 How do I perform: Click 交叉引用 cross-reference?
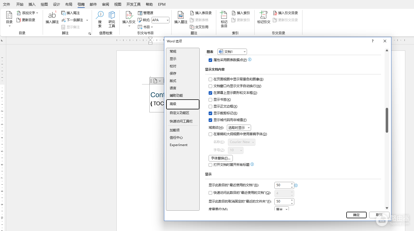click(x=199, y=27)
